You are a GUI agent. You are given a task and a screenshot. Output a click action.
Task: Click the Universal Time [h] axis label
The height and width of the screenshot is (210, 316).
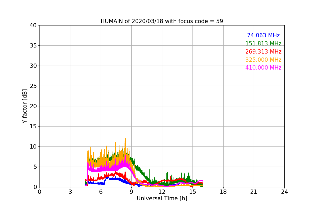(x=162, y=198)
